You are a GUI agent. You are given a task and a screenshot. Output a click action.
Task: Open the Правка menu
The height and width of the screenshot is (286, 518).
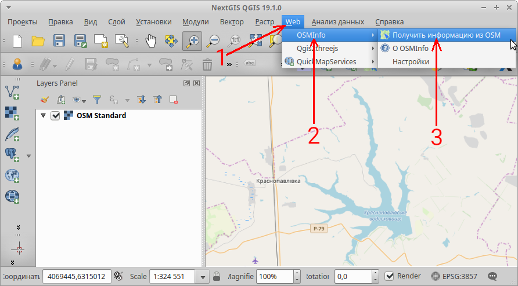[60, 22]
